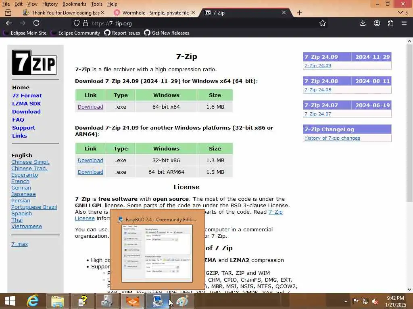This screenshot has width=413, height=309.
Task: Open the Firefox hamburger application menu
Action: pyautogui.click(x=404, y=23)
